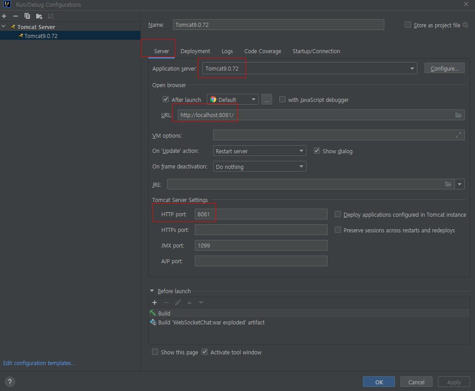Screen dimensions: 475x391
Task: Enable with JavaScript debugger
Action: [282, 99]
